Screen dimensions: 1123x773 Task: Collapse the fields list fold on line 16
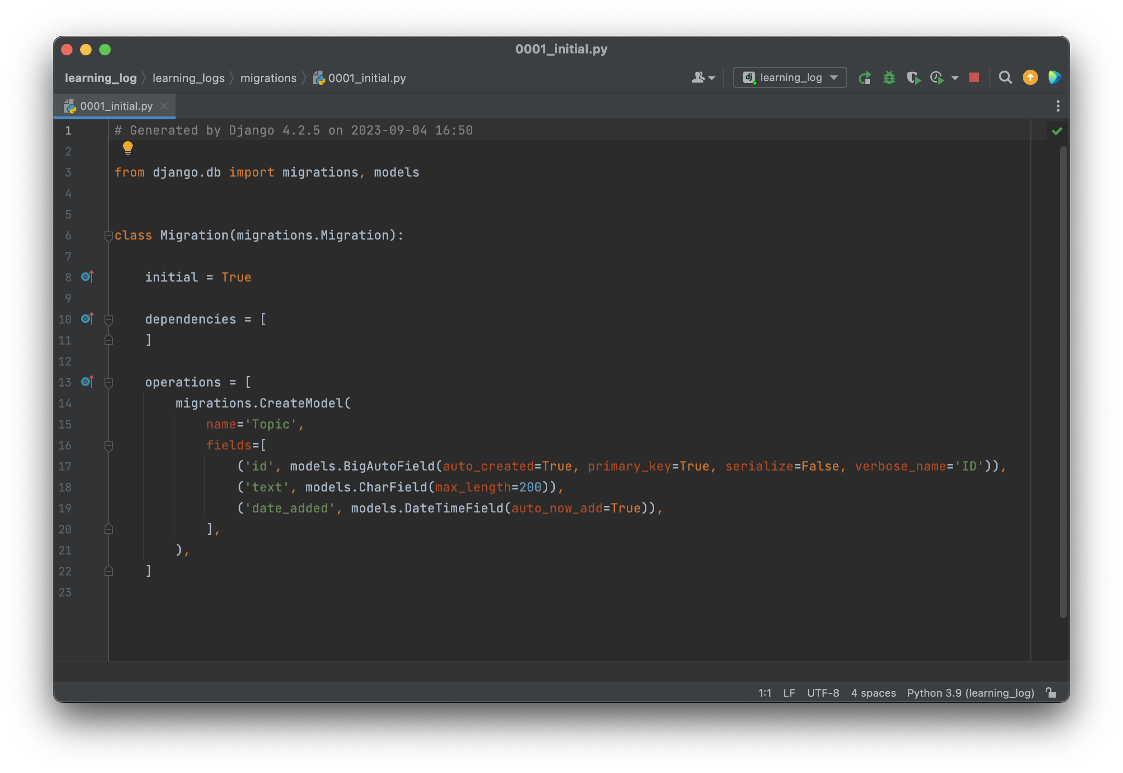pyautogui.click(x=108, y=446)
